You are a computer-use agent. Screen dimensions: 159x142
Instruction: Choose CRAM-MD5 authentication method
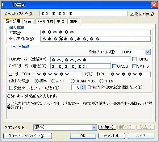pyautogui.click(x=73, y=81)
